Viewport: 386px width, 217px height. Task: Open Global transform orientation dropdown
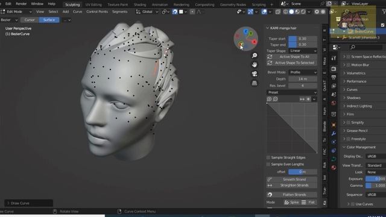point(147,12)
